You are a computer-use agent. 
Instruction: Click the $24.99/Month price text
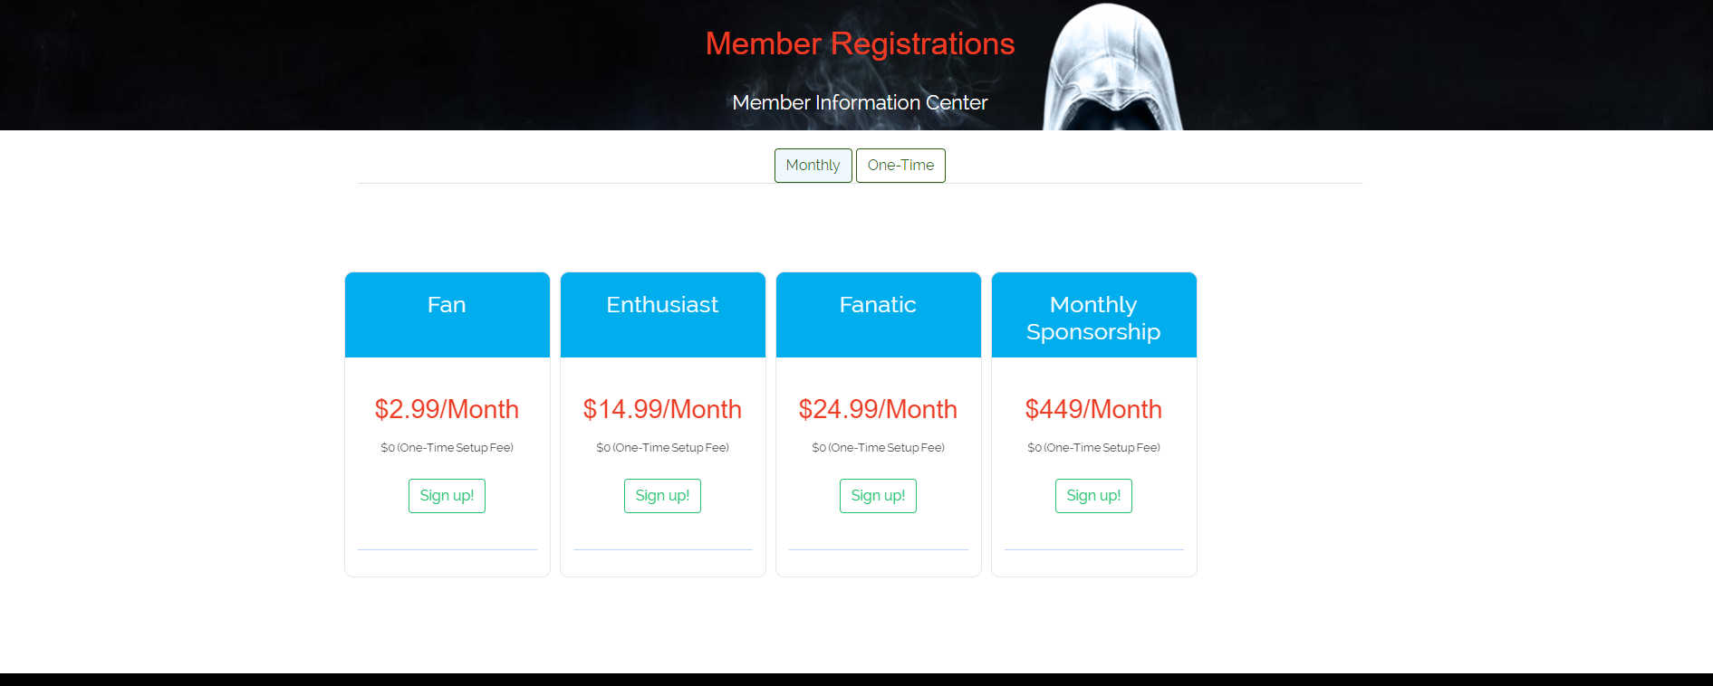tap(878, 409)
